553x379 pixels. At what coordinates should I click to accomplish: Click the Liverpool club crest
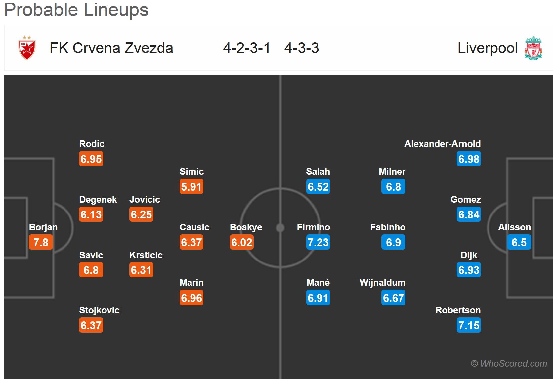coord(533,48)
